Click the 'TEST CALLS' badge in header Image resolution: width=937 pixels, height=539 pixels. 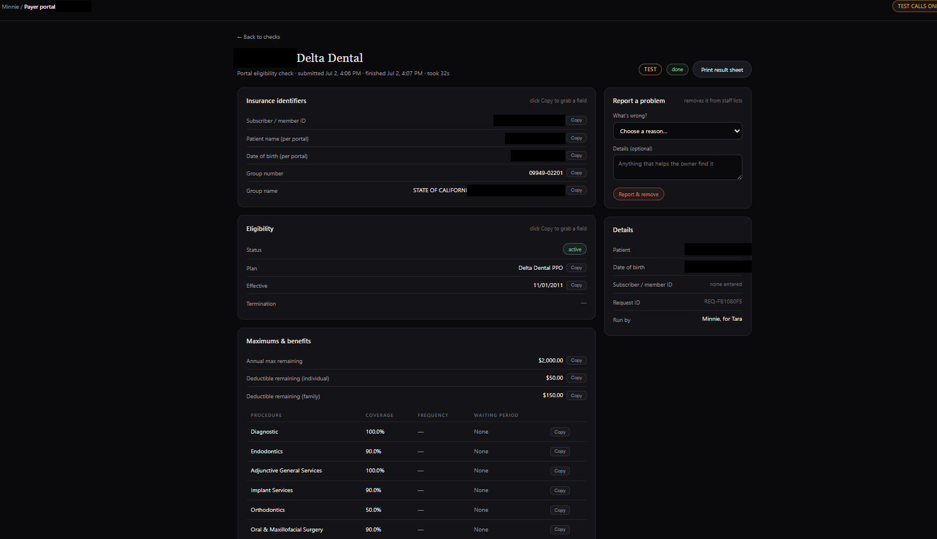pyautogui.click(x=915, y=6)
